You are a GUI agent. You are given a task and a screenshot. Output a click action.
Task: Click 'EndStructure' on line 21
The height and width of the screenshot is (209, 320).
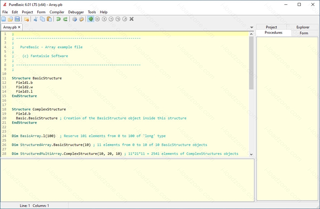pyautogui.click(x=24, y=123)
